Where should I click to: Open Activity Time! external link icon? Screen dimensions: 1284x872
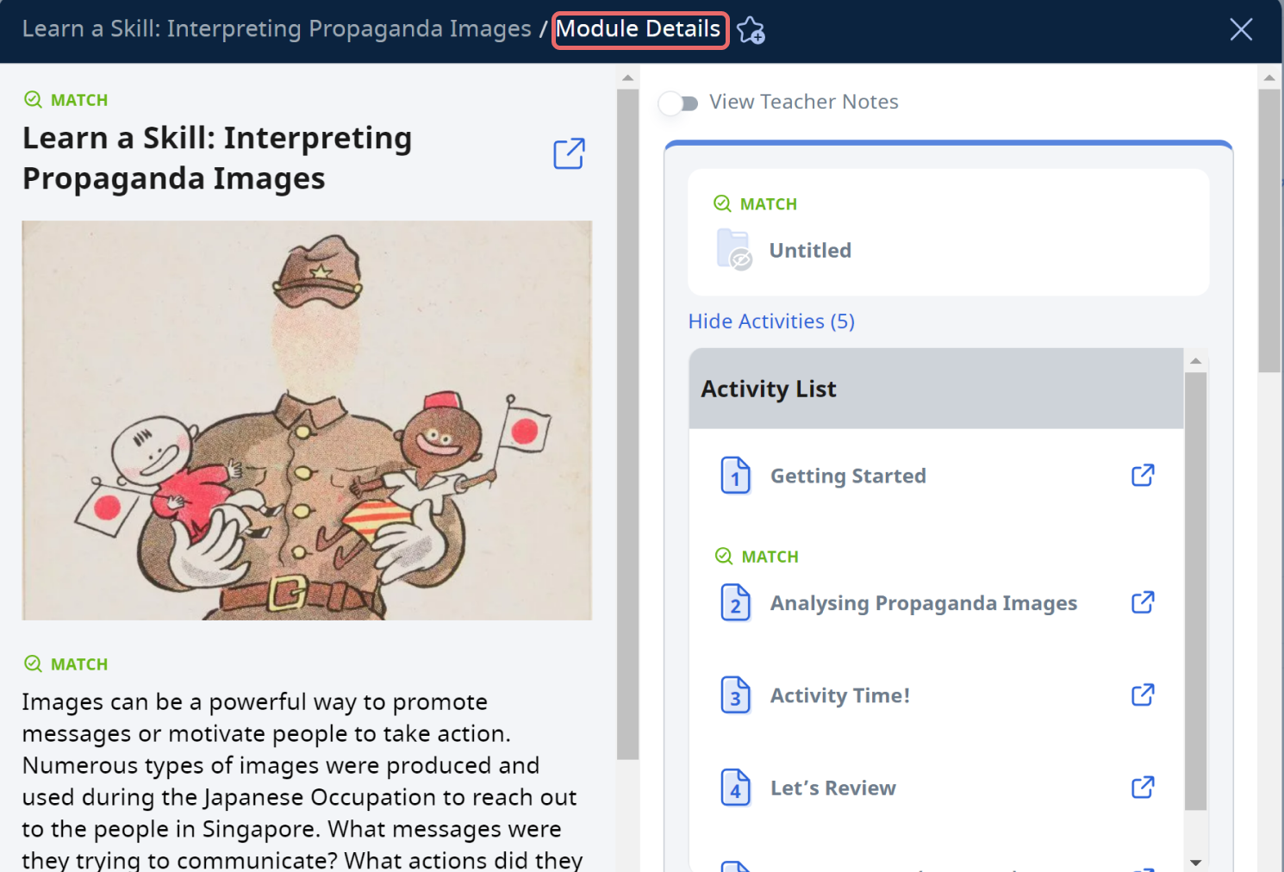[1143, 694]
